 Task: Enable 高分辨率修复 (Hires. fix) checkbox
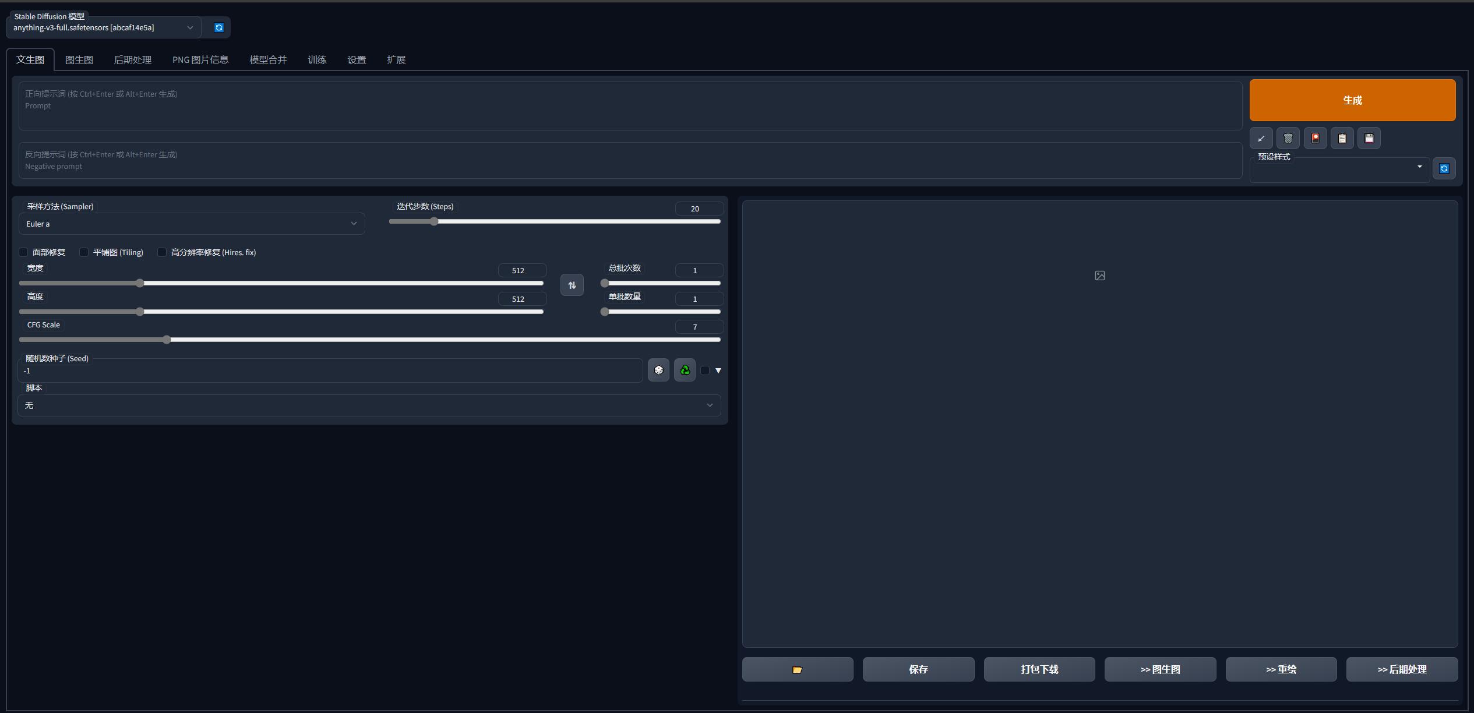coord(162,252)
